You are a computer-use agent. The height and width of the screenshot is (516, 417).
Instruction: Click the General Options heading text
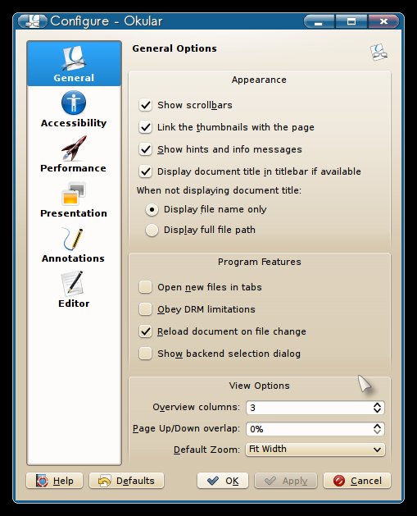(x=175, y=48)
